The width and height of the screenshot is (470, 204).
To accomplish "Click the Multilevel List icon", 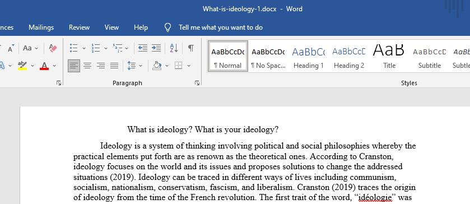I will tap(118, 48).
